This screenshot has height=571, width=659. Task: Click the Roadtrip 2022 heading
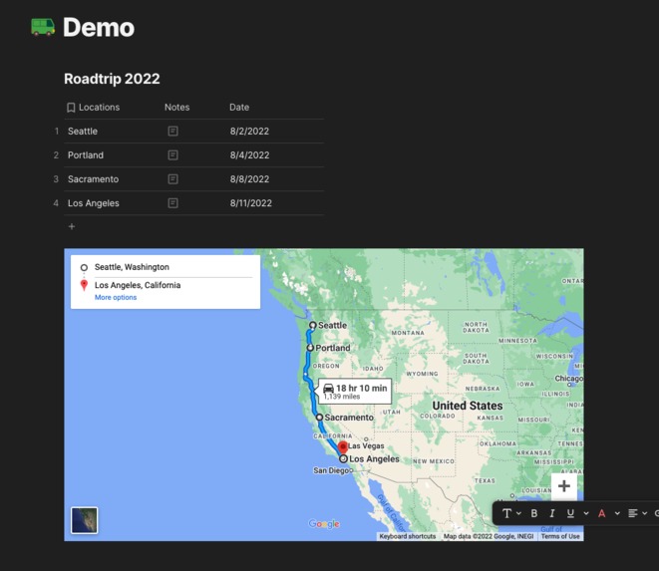click(112, 79)
